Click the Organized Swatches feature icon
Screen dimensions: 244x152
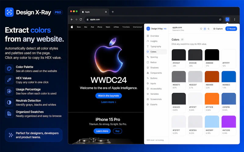click(x=9, y=114)
